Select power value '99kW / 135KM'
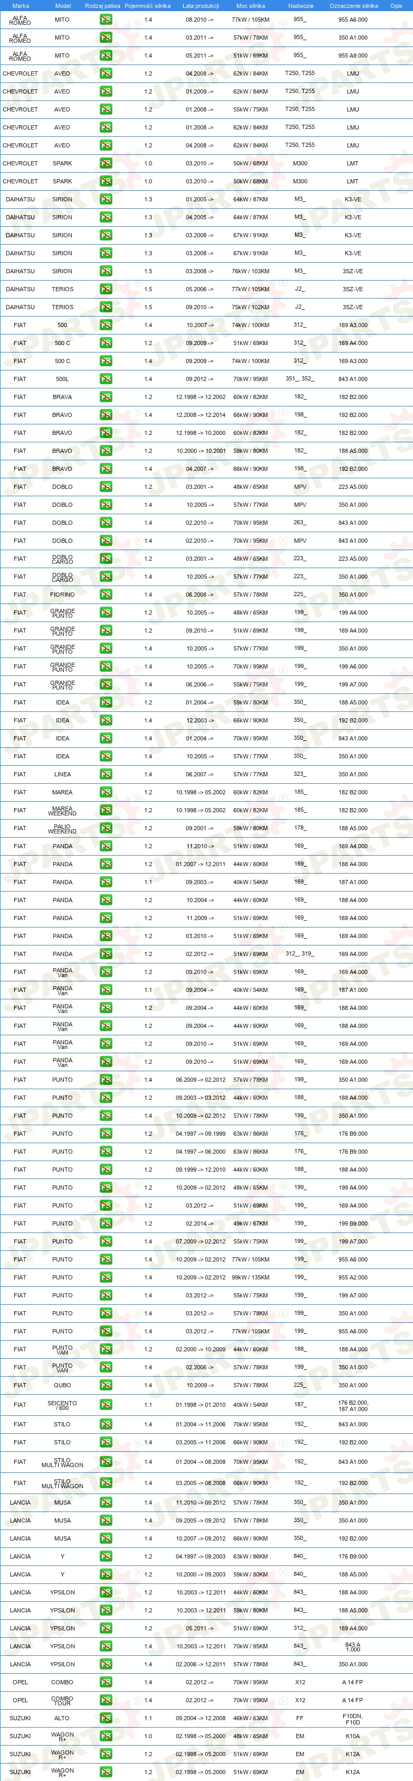Viewport: 413px width, 1781px height. 250,1278
